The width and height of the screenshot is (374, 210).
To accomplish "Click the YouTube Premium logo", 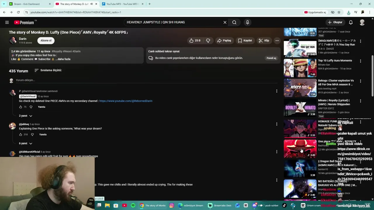I will (x=25, y=22).
